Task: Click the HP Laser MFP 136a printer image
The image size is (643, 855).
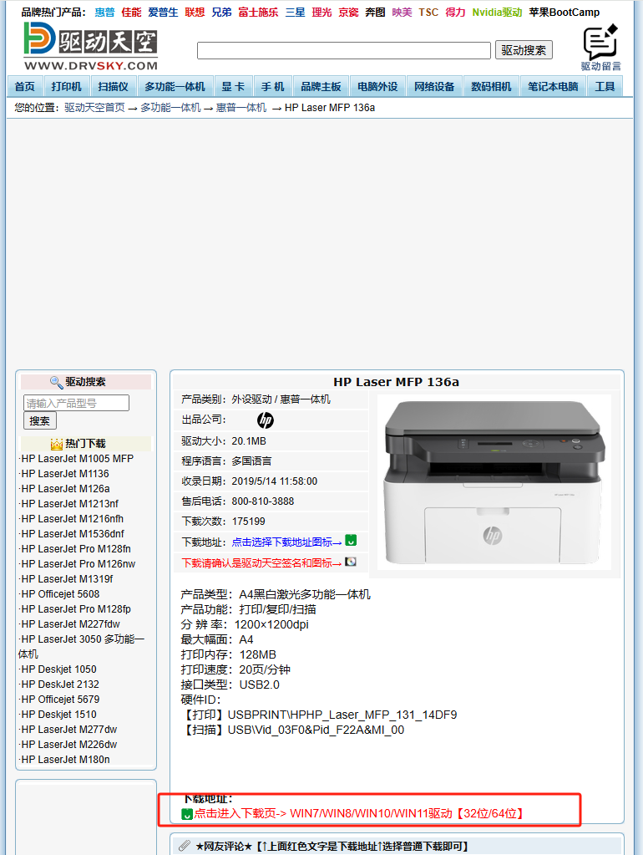Action: (494, 482)
